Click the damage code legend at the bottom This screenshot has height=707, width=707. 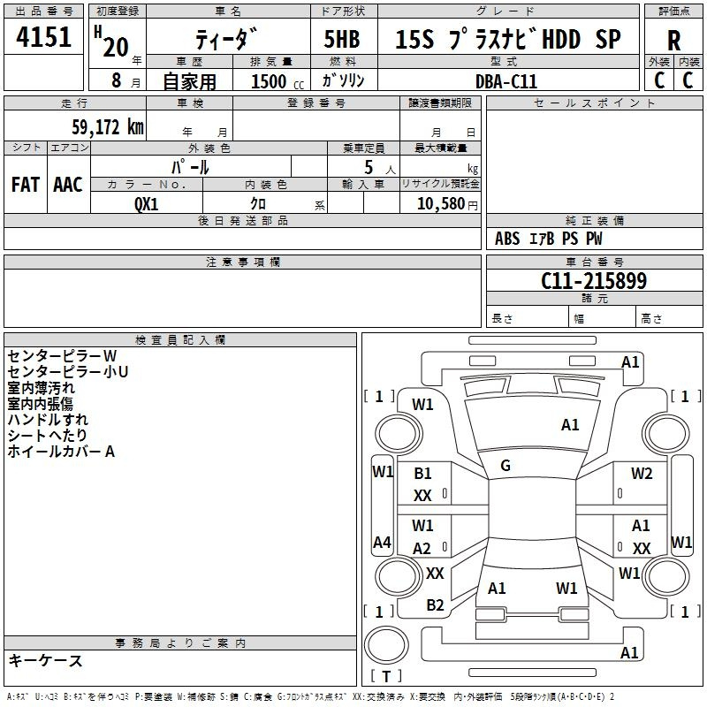(x=310, y=696)
